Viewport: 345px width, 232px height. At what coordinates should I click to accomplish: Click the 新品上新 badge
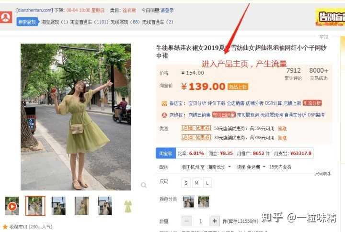pyautogui.click(x=238, y=87)
